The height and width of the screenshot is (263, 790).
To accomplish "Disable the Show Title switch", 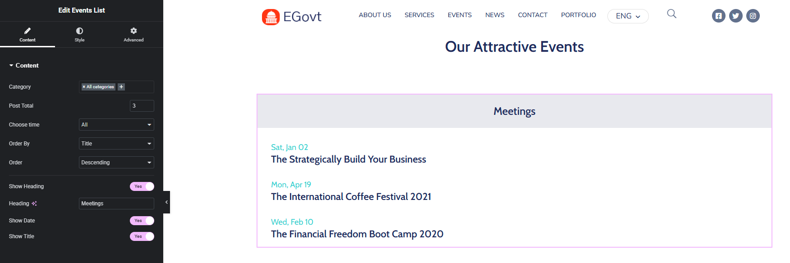I will pyautogui.click(x=142, y=236).
